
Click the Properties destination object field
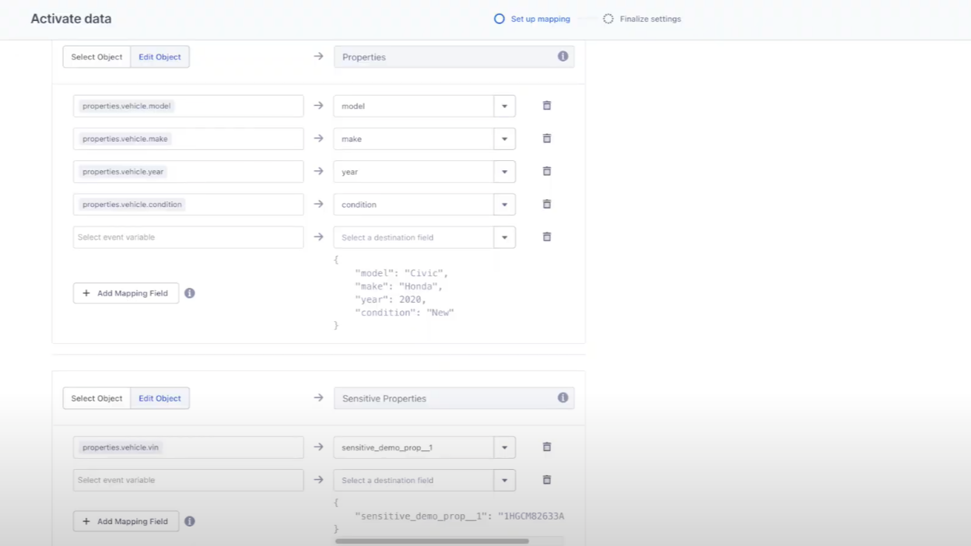pos(454,57)
